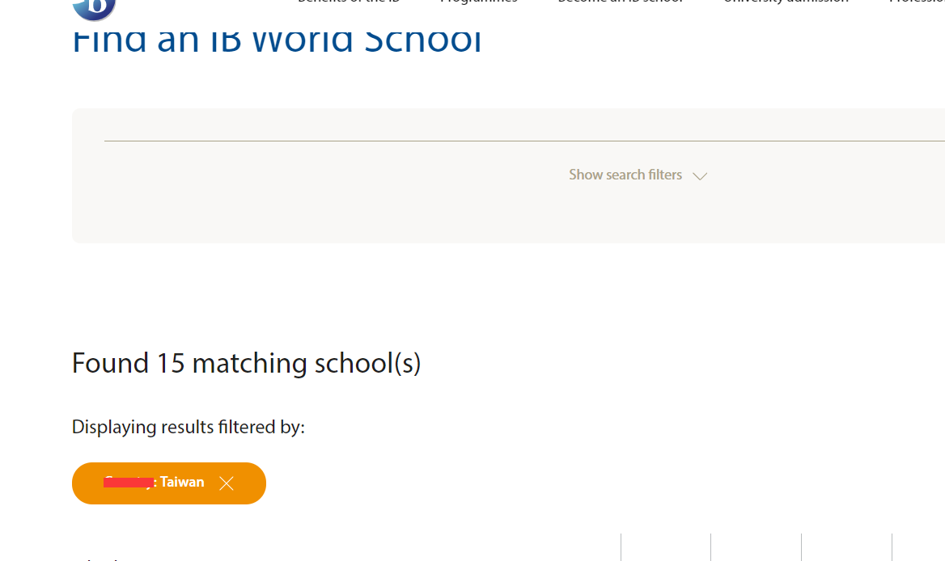The width and height of the screenshot is (945, 561).
Task: Click the first results table column divider
Action: (x=621, y=546)
